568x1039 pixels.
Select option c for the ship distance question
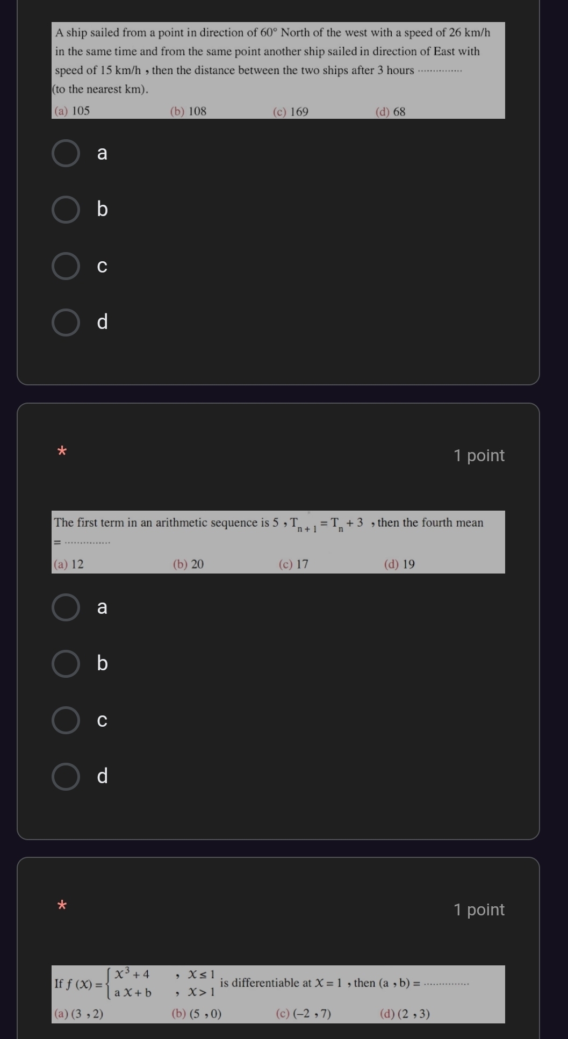66,266
